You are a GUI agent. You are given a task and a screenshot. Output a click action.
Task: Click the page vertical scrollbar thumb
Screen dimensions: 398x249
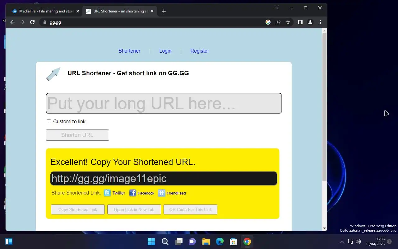click(x=324, y=107)
